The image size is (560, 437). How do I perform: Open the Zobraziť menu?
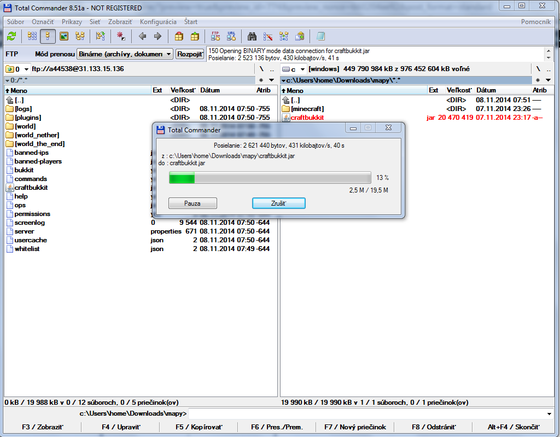120,22
